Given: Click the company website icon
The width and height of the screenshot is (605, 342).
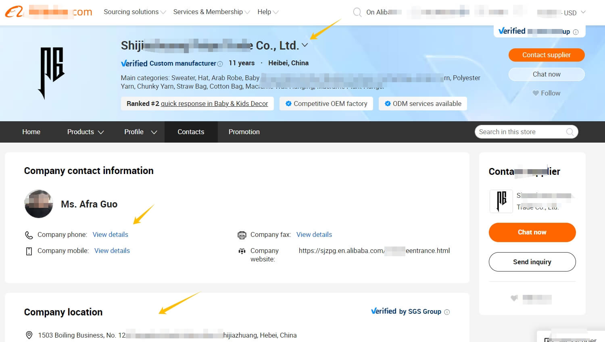Looking at the screenshot, I should point(242,251).
